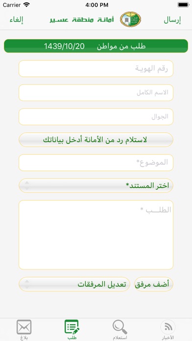Tap the Asir municipality logo emblem
This screenshot has width=192, height=341.
click(130, 20)
